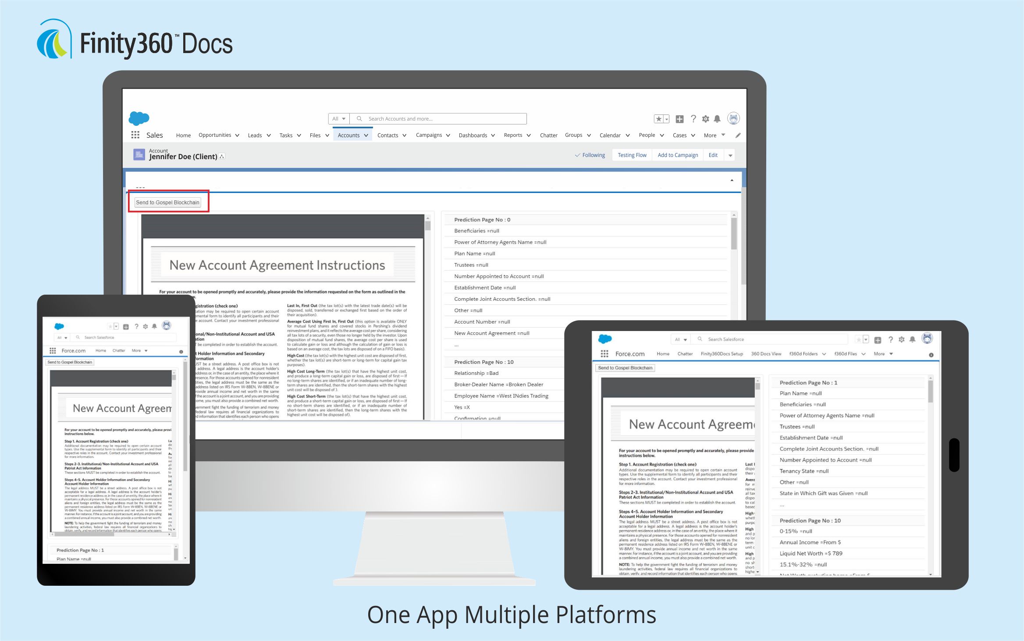The width and height of the screenshot is (1024, 641).
Task: Open the More nav dropdown on desktop
Action: click(715, 135)
